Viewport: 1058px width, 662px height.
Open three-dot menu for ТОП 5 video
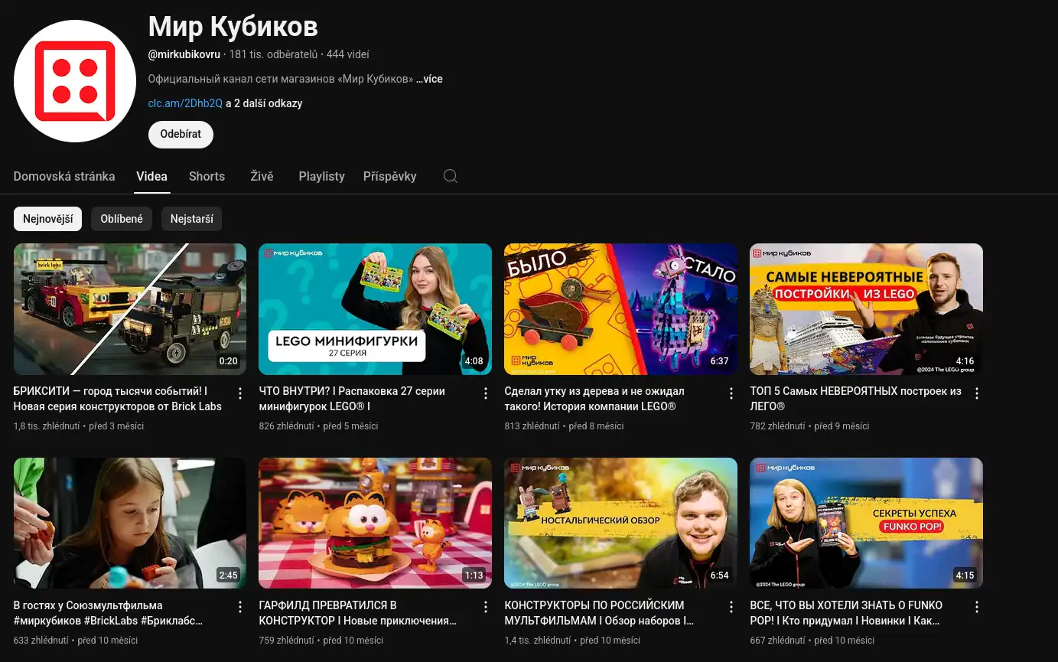(977, 393)
